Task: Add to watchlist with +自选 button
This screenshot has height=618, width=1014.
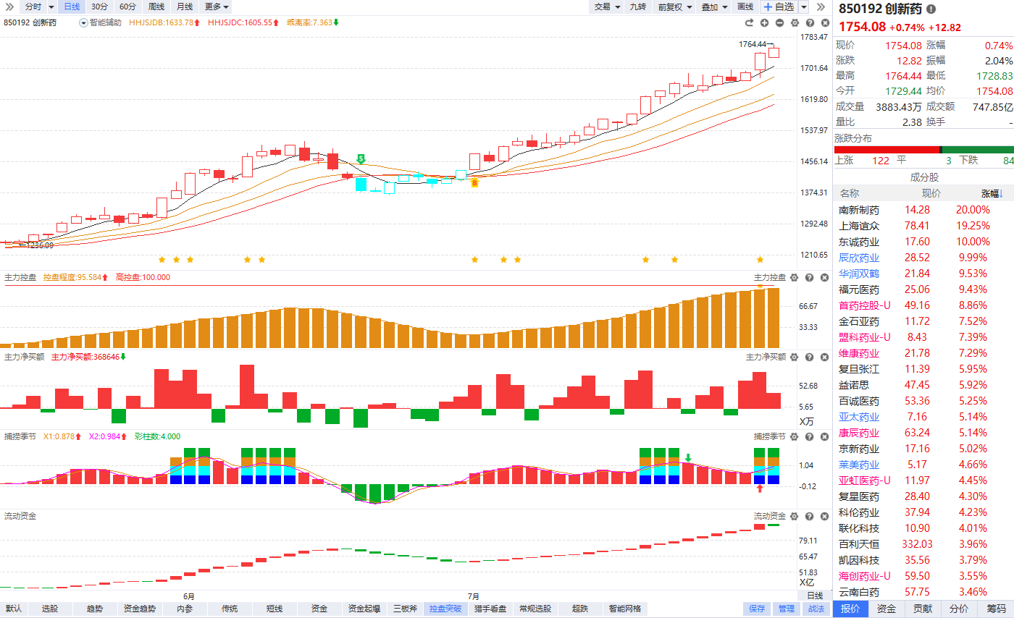Action: click(x=779, y=7)
